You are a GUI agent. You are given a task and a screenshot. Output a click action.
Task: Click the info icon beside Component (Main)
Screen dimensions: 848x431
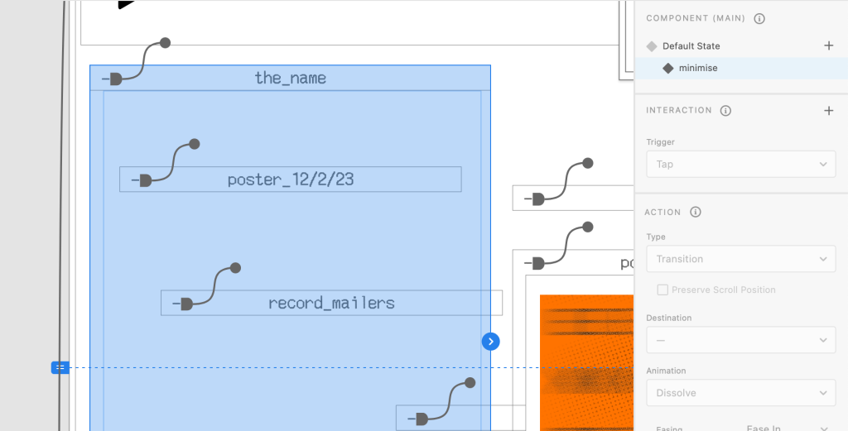[759, 18]
